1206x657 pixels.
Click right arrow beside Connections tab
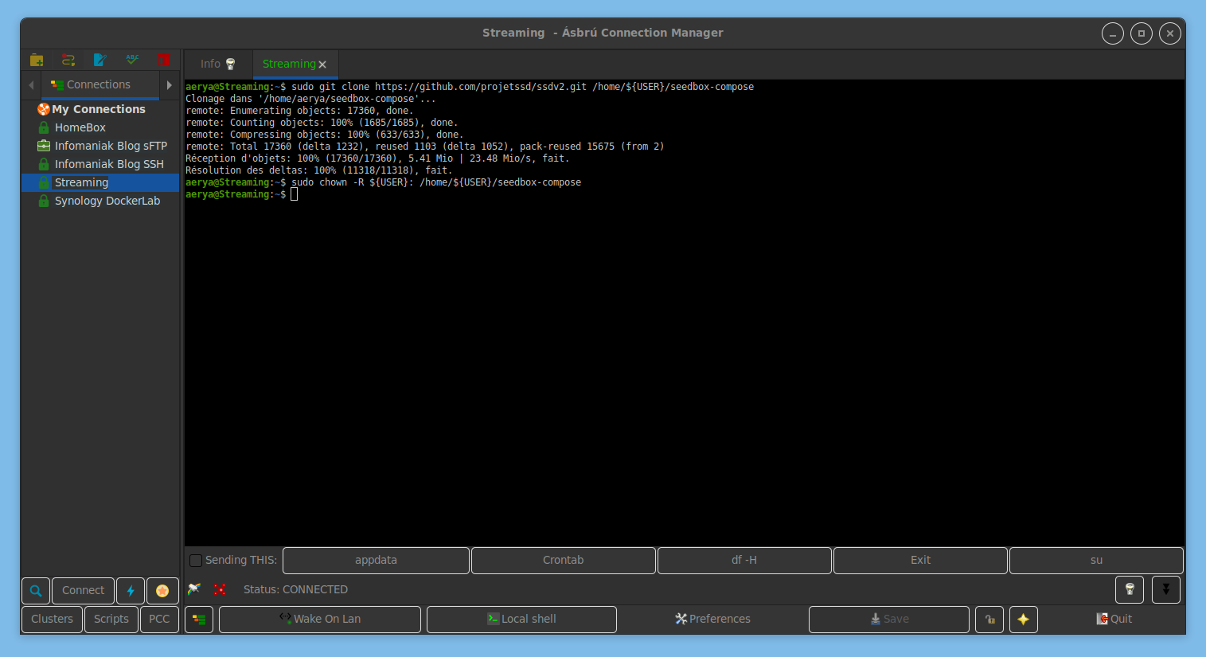tap(169, 85)
